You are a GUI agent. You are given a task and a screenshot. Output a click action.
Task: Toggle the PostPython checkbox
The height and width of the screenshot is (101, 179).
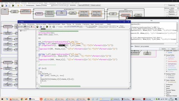(x=167, y=78)
